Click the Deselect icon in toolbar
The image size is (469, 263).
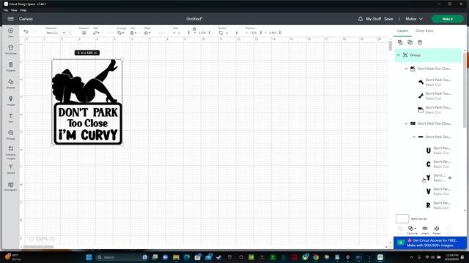pyautogui.click(x=84, y=32)
